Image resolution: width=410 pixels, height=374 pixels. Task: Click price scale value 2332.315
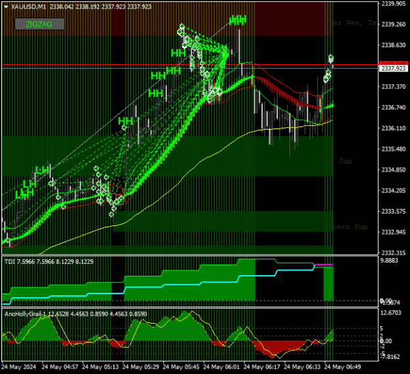394,253
